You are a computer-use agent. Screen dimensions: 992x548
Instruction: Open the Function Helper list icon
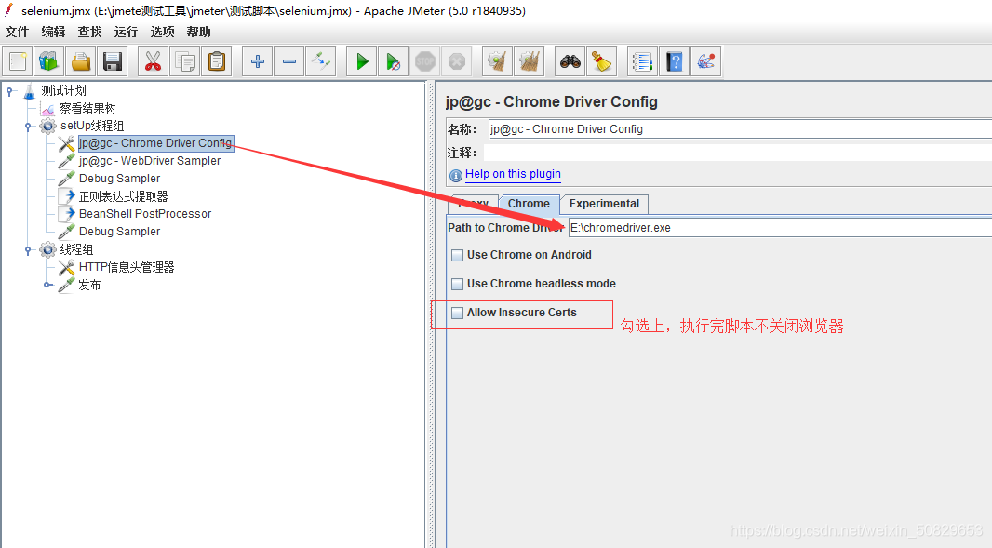642,61
